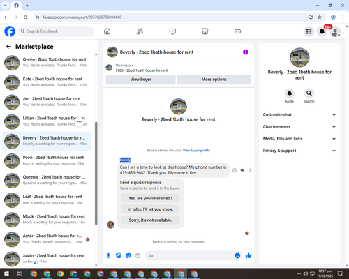React to Beverly's message with emoji
349x279 pixels.
tap(235, 170)
